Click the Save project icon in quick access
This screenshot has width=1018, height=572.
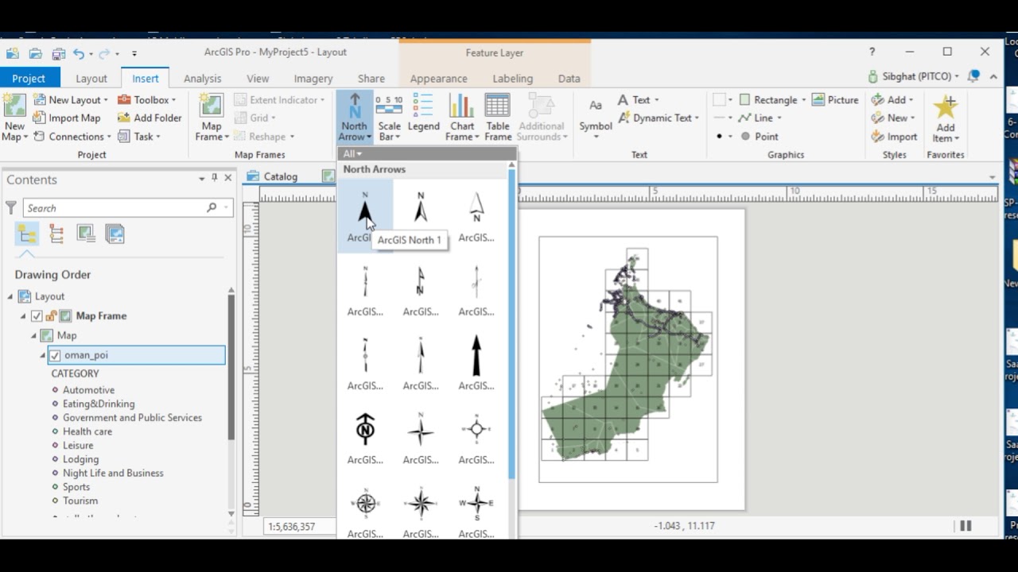point(58,53)
